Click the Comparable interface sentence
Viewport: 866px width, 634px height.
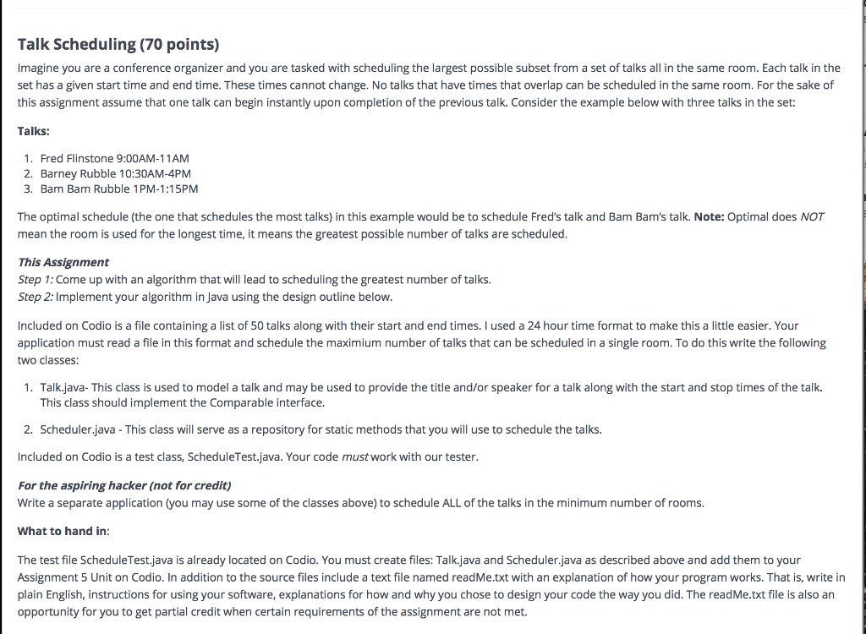(195, 402)
